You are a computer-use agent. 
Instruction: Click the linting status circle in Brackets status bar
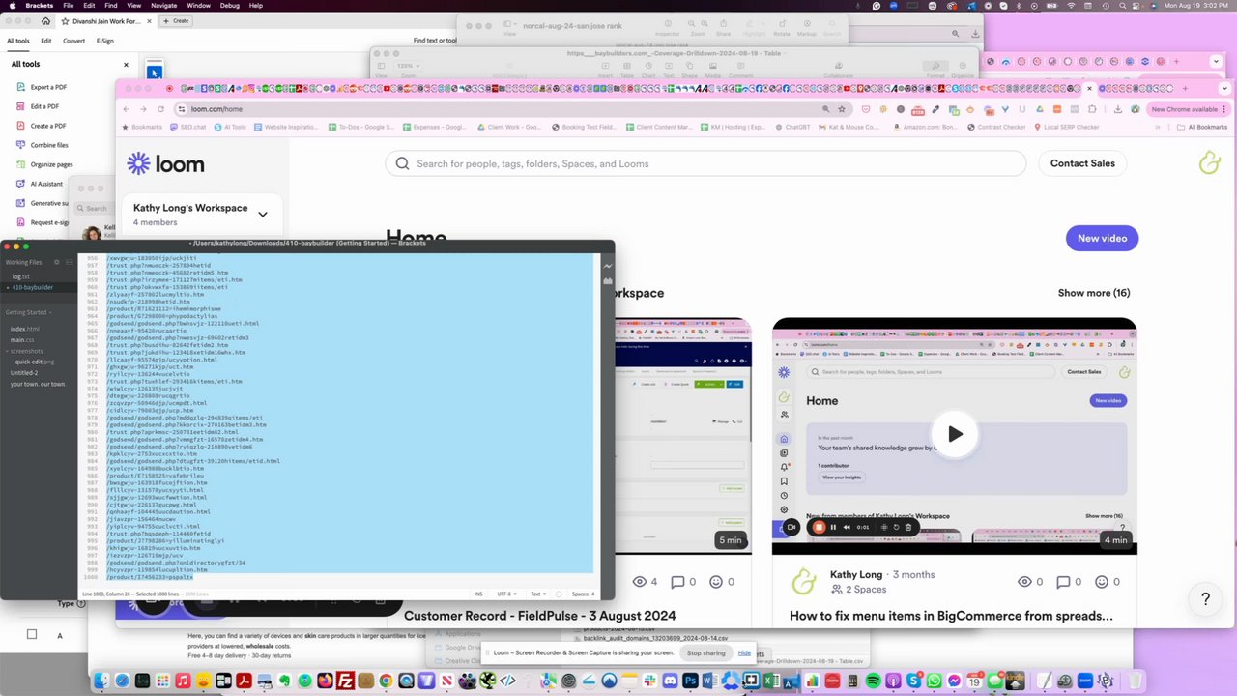coord(559,594)
